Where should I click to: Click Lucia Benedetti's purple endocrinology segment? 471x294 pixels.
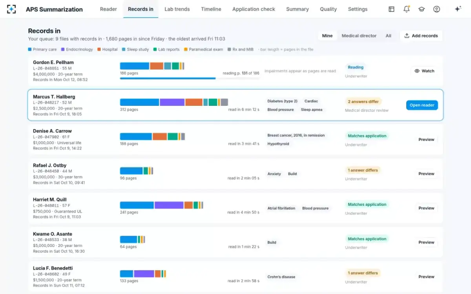tap(144, 274)
